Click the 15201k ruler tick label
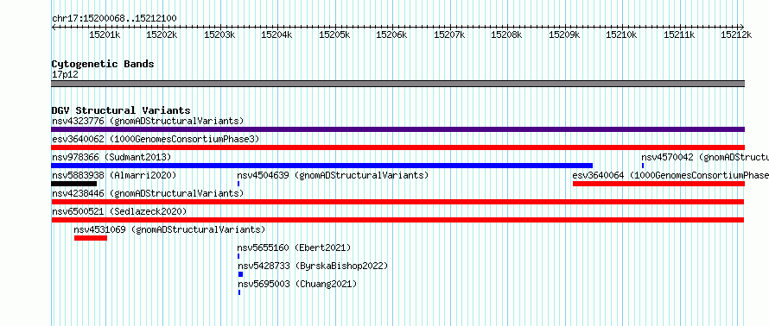The width and height of the screenshot is (769, 326). 105,34
